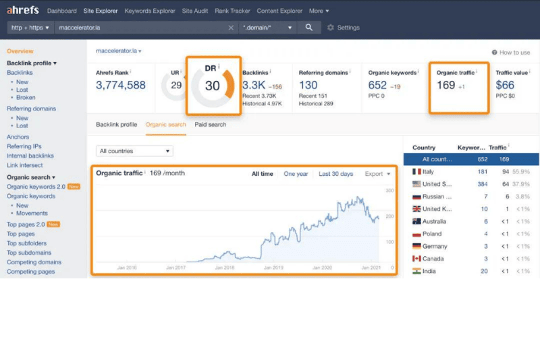Clear the URL field with X
The height and width of the screenshot is (337, 540).
pos(231,28)
